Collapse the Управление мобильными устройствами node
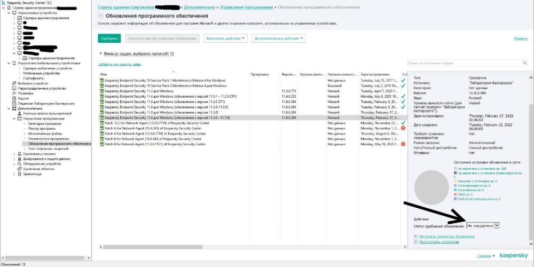The height and width of the screenshot is (267, 534). pos(9,64)
